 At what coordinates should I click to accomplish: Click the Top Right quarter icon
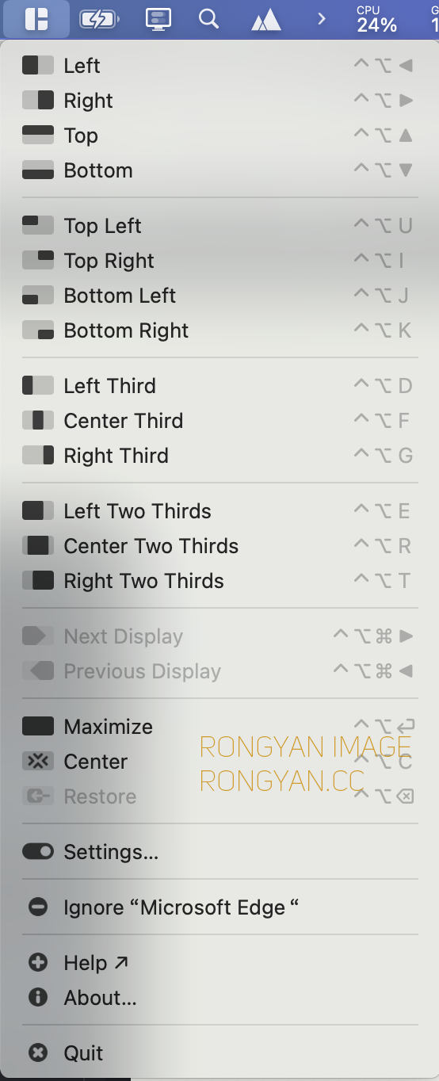pyautogui.click(x=38, y=261)
